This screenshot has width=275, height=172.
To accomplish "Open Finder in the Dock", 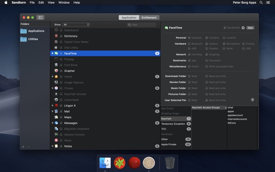I will (x=105, y=163).
